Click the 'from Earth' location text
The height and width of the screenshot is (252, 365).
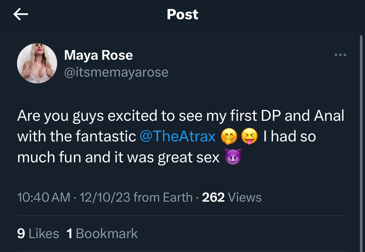point(163,197)
